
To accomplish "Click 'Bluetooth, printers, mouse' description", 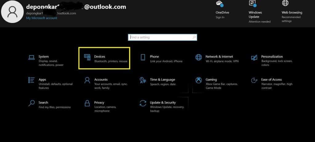I will point(111,61).
